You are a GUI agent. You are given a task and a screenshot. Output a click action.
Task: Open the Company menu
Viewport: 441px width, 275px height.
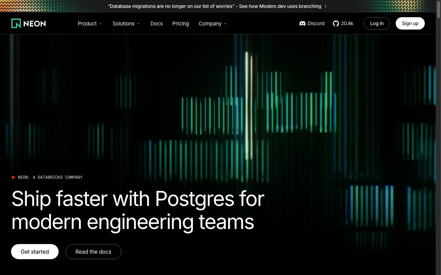[213, 23]
